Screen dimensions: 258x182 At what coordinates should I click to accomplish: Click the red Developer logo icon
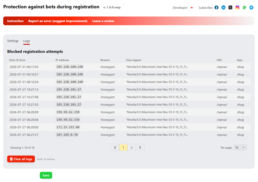(192, 8)
